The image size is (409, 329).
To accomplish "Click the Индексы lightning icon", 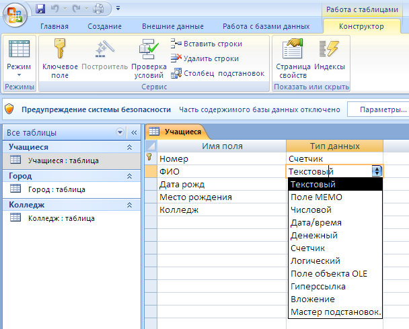I will (x=329, y=50).
